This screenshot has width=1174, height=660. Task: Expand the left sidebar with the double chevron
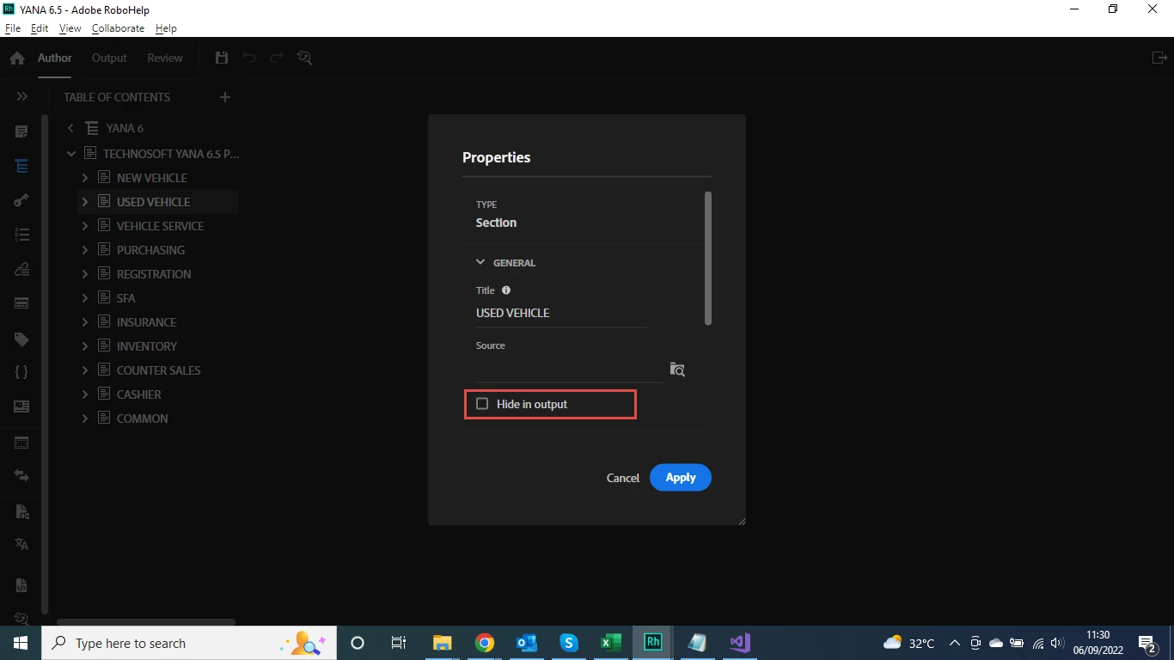coord(21,97)
